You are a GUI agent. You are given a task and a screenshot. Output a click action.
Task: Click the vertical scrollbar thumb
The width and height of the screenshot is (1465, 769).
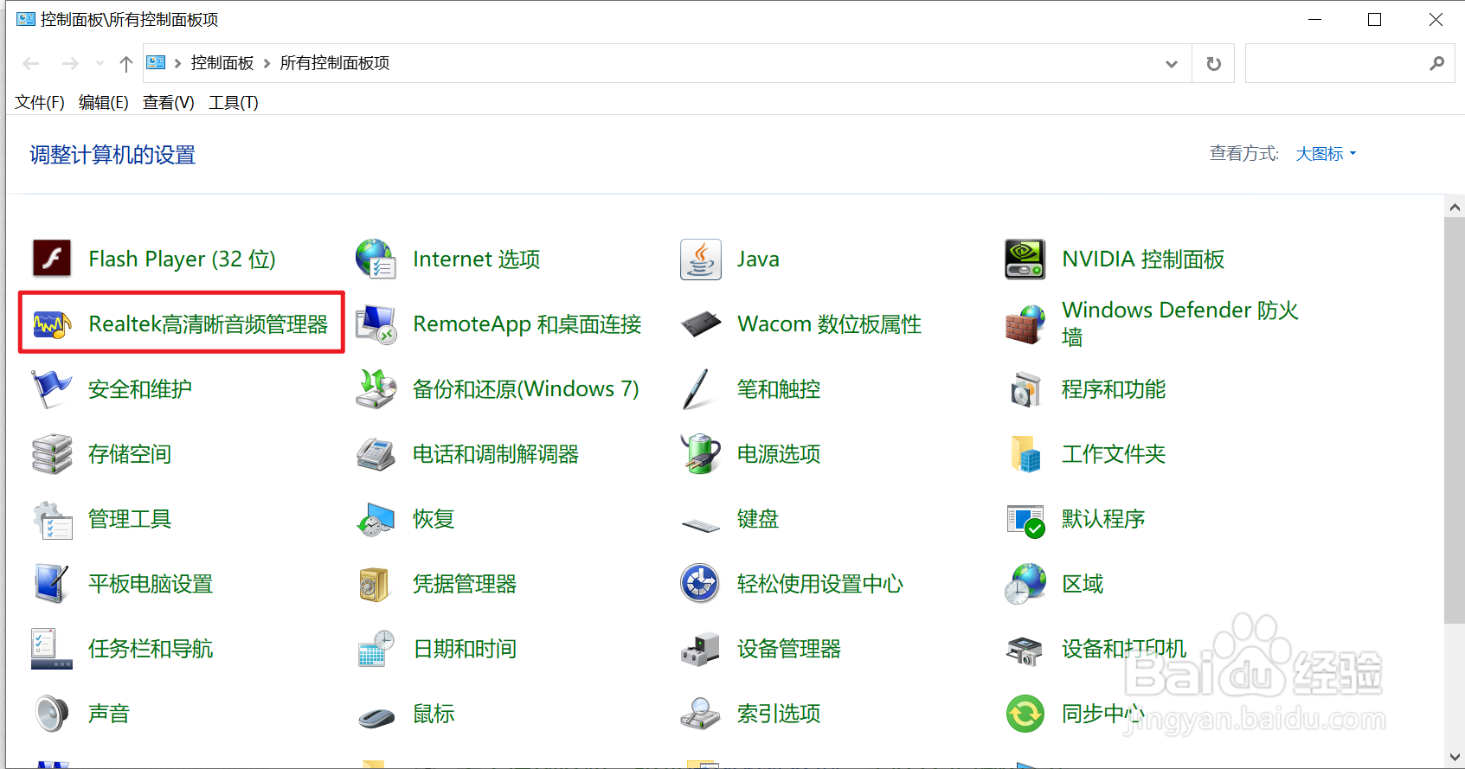click(x=1455, y=420)
